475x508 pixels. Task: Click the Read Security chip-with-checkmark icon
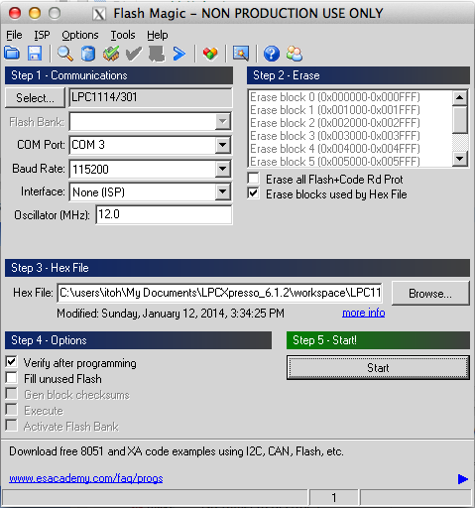pyautogui.click(x=111, y=54)
